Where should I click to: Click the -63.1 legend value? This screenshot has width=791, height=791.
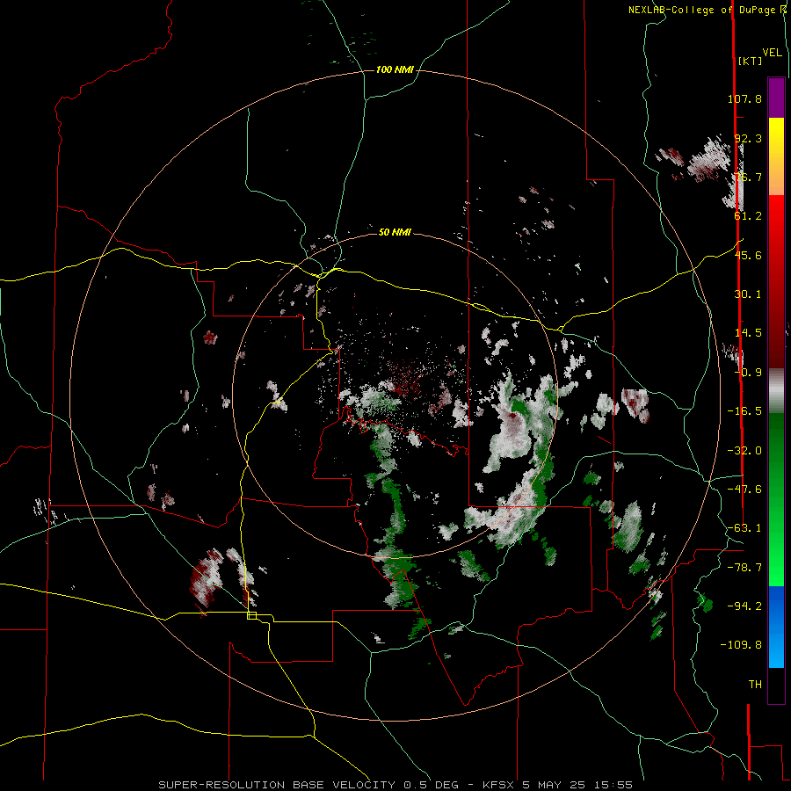point(744,528)
